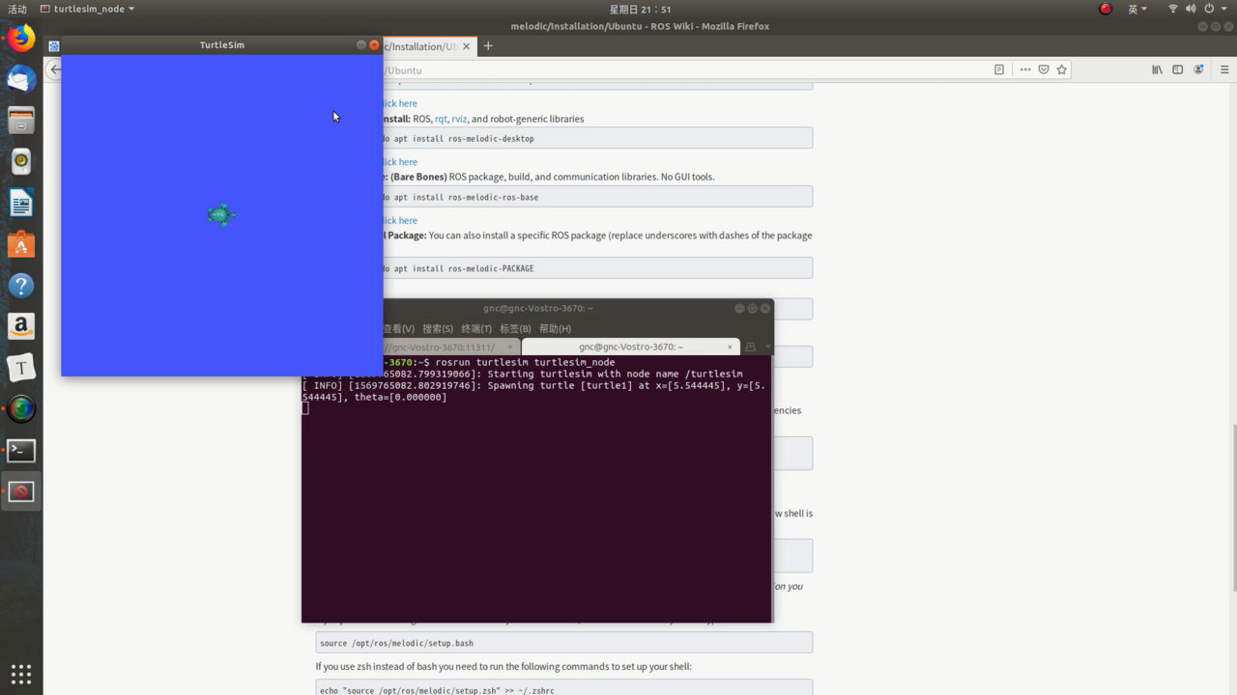Screen dimensions: 1237x695
Task: Click 'apt install ros-melodic-ros-base' code box
Action: pos(597,197)
